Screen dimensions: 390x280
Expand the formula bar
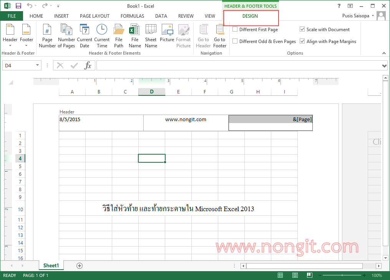coord(384,66)
